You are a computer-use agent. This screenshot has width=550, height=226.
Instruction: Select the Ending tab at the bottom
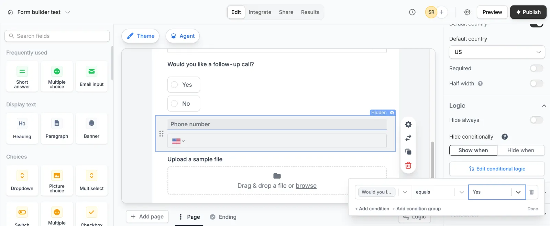[x=223, y=217]
